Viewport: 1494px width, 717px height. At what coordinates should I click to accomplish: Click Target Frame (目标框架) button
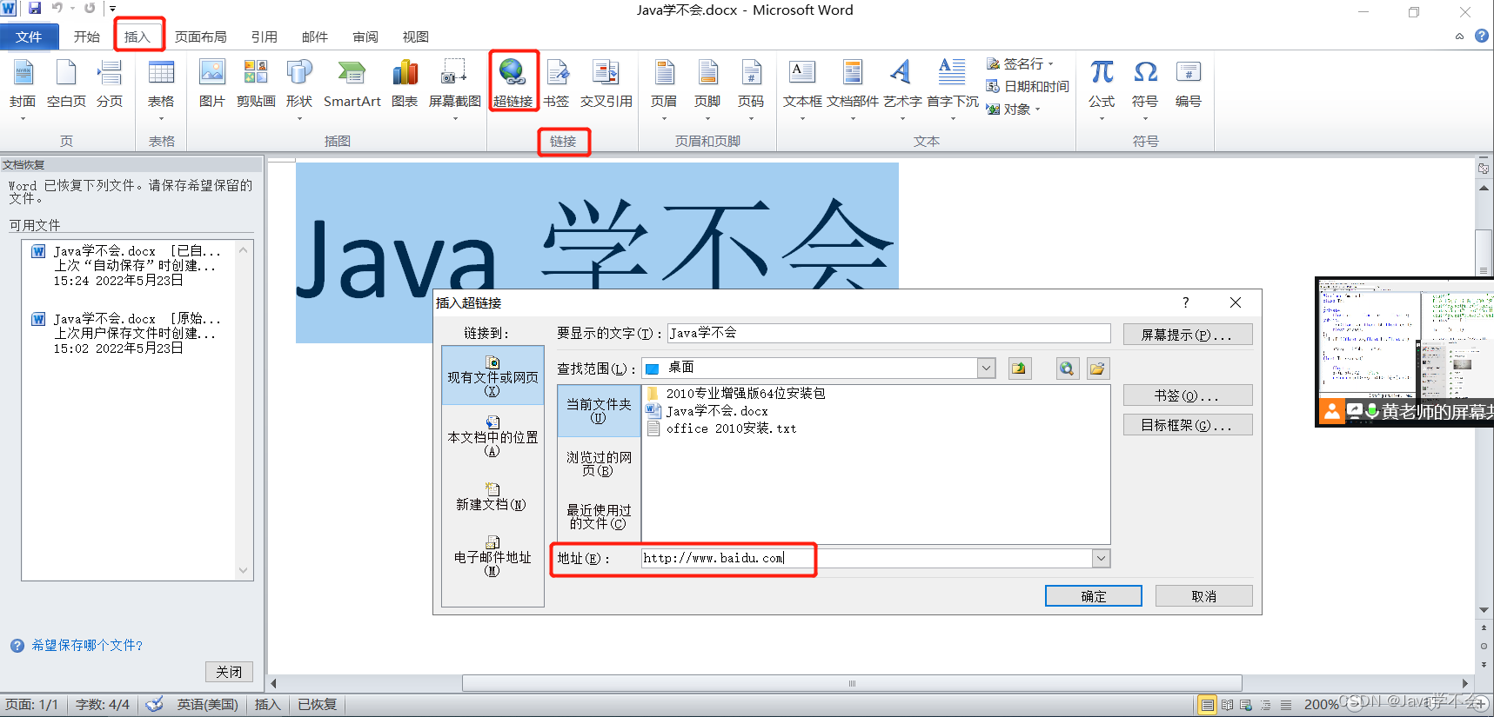1188,425
